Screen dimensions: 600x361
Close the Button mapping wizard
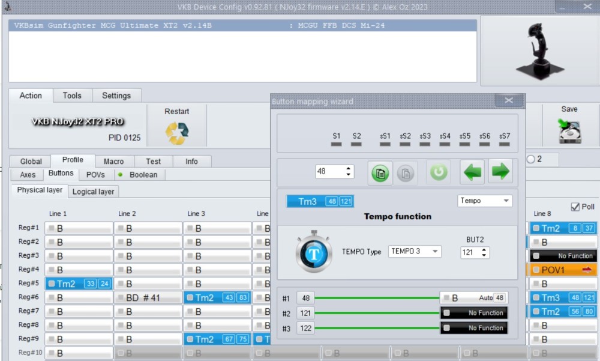pos(509,100)
